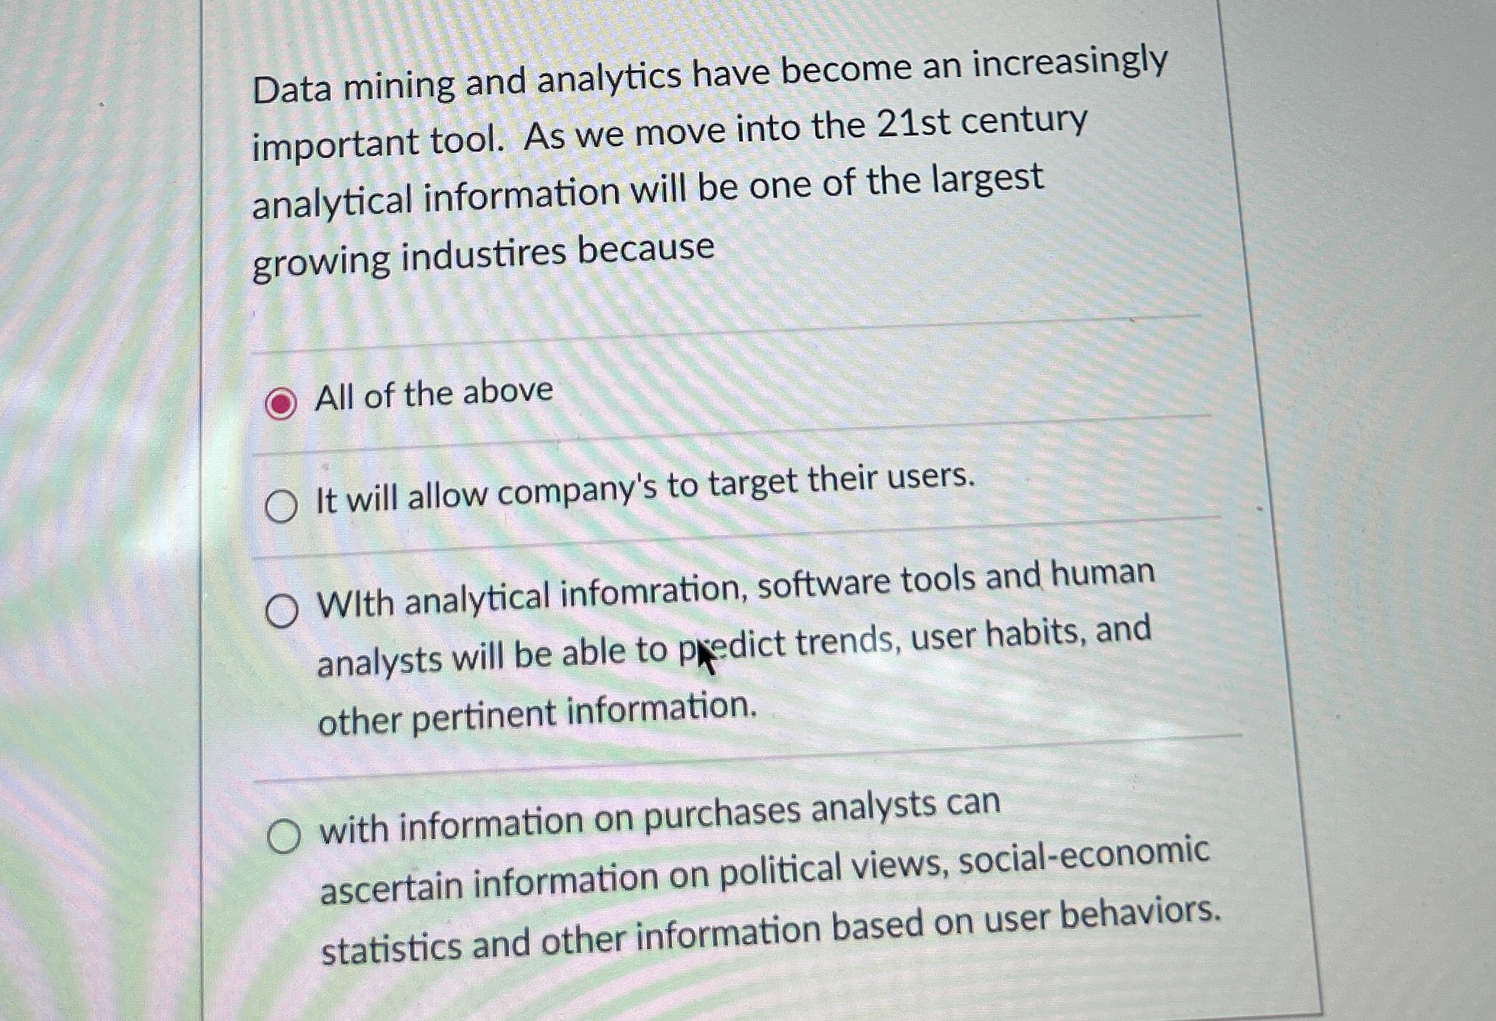Click the divider line below the question text
The height and width of the screenshot is (1021, 1496).
coord(725,334)
